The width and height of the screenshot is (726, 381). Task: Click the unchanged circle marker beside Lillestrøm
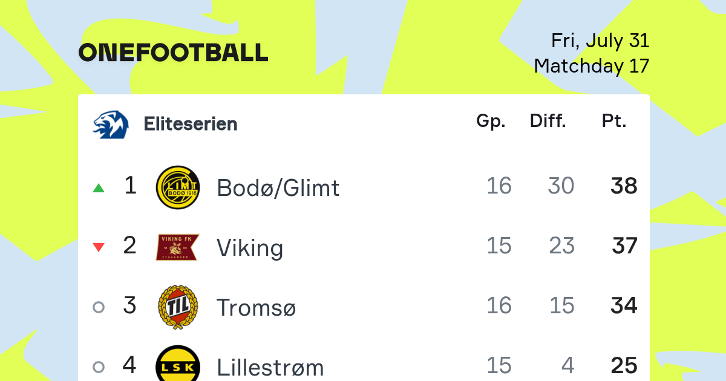point(99,366)
